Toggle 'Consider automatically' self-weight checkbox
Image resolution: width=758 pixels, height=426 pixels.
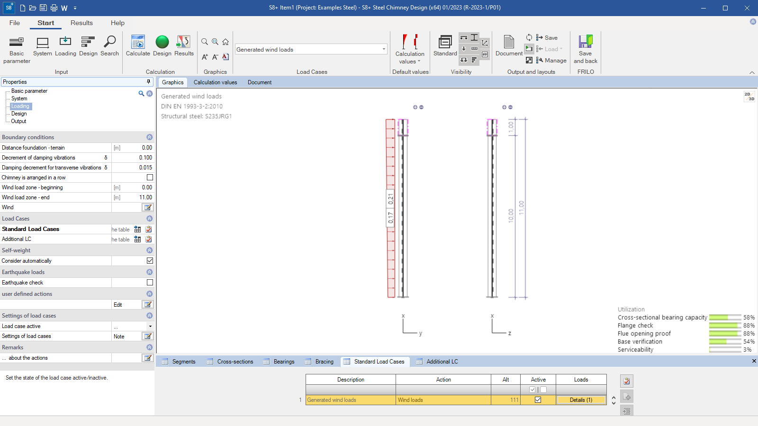[x=150, y=261]
